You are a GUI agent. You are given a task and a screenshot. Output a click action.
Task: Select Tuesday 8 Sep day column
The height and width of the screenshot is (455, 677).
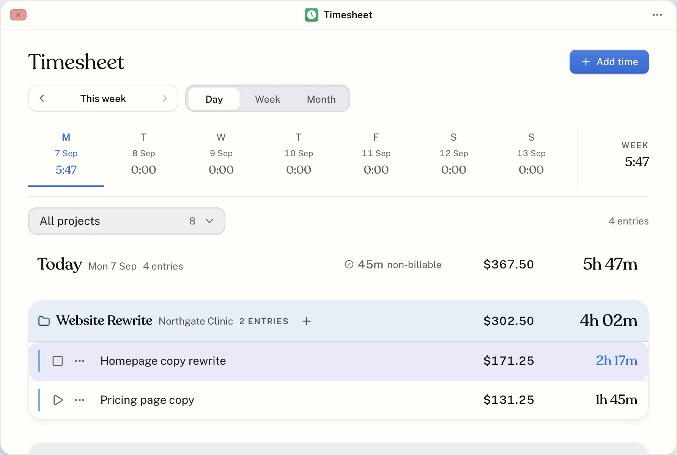(x=143, y=156)
